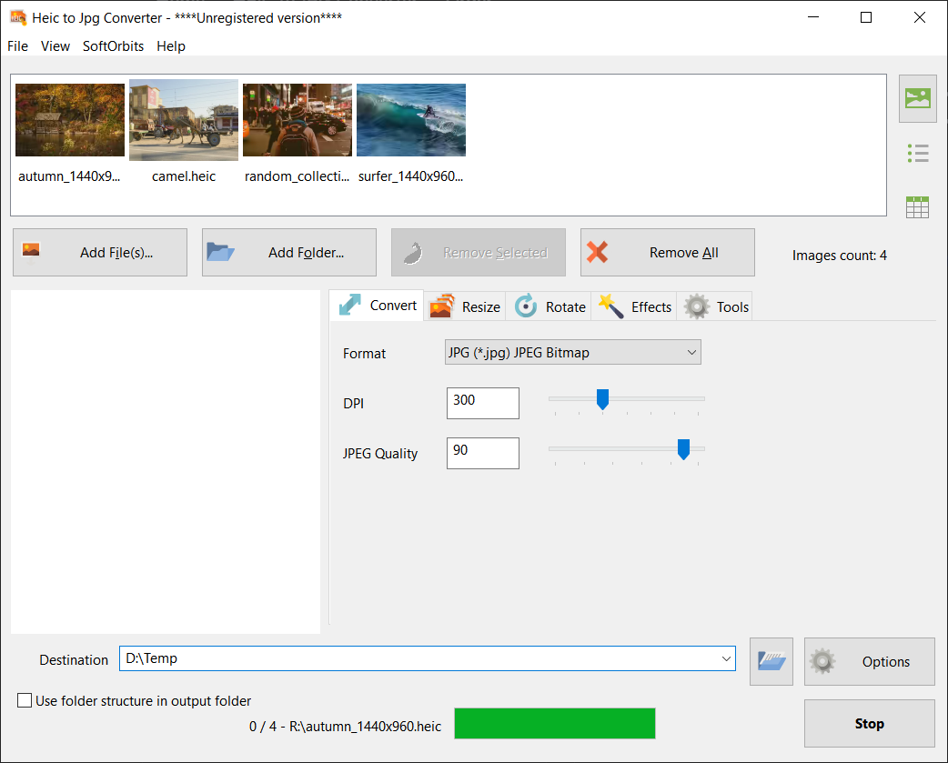
Task: Open the View menu
Action: 55,46
